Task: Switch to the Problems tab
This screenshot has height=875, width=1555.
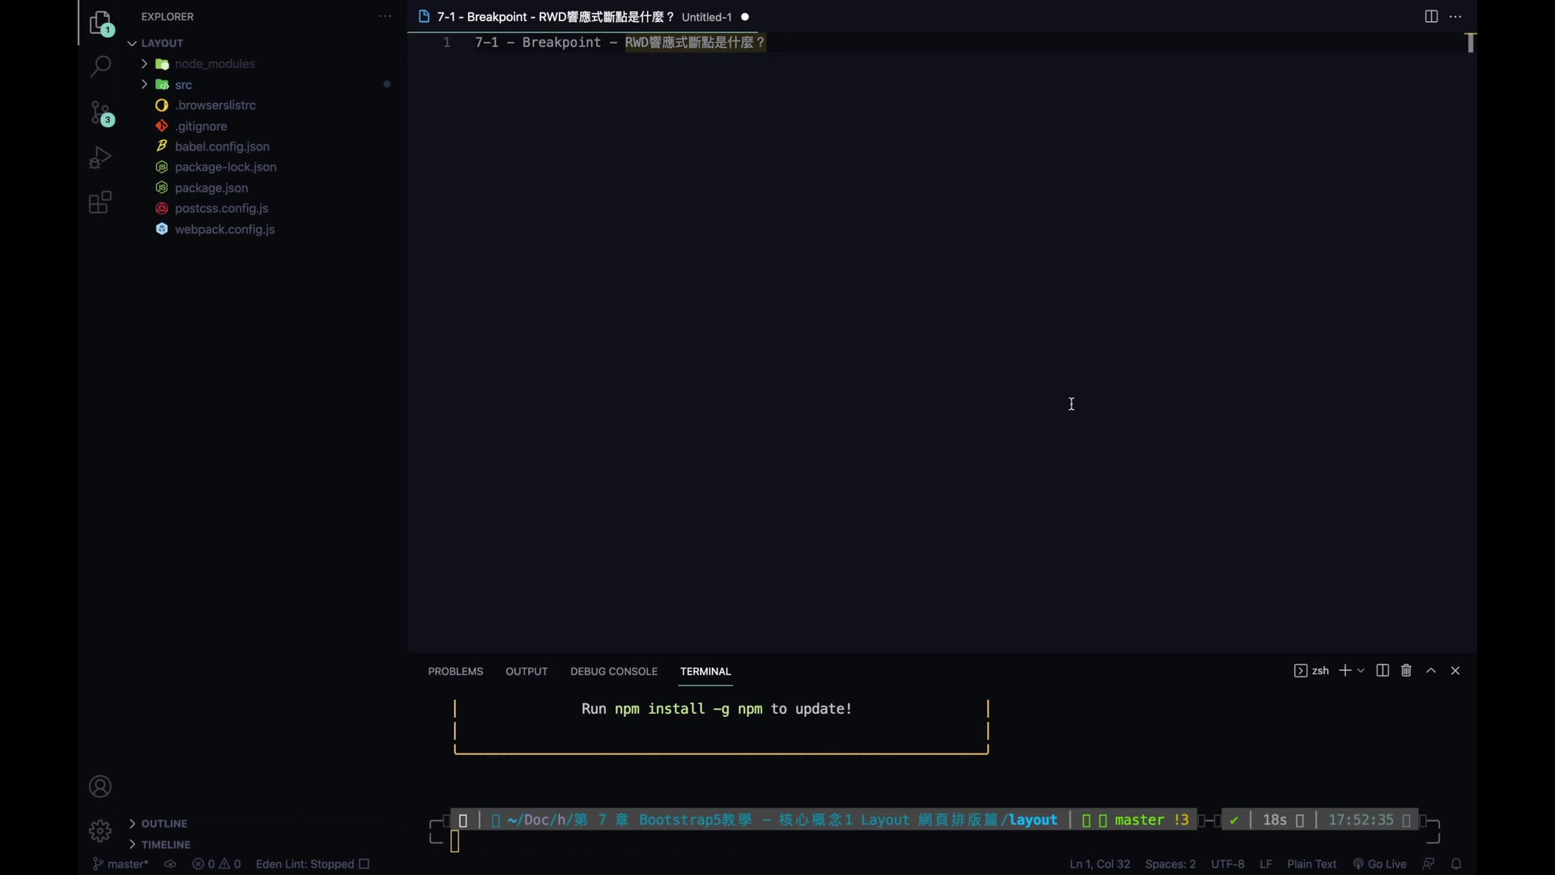Action: tap(455, 671)
